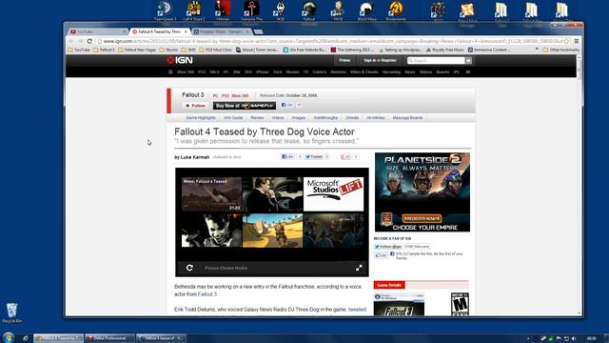609x343 pixels.
Task: Show hidden bookmarks overflow chevron
Action: [x=537, y=50]
